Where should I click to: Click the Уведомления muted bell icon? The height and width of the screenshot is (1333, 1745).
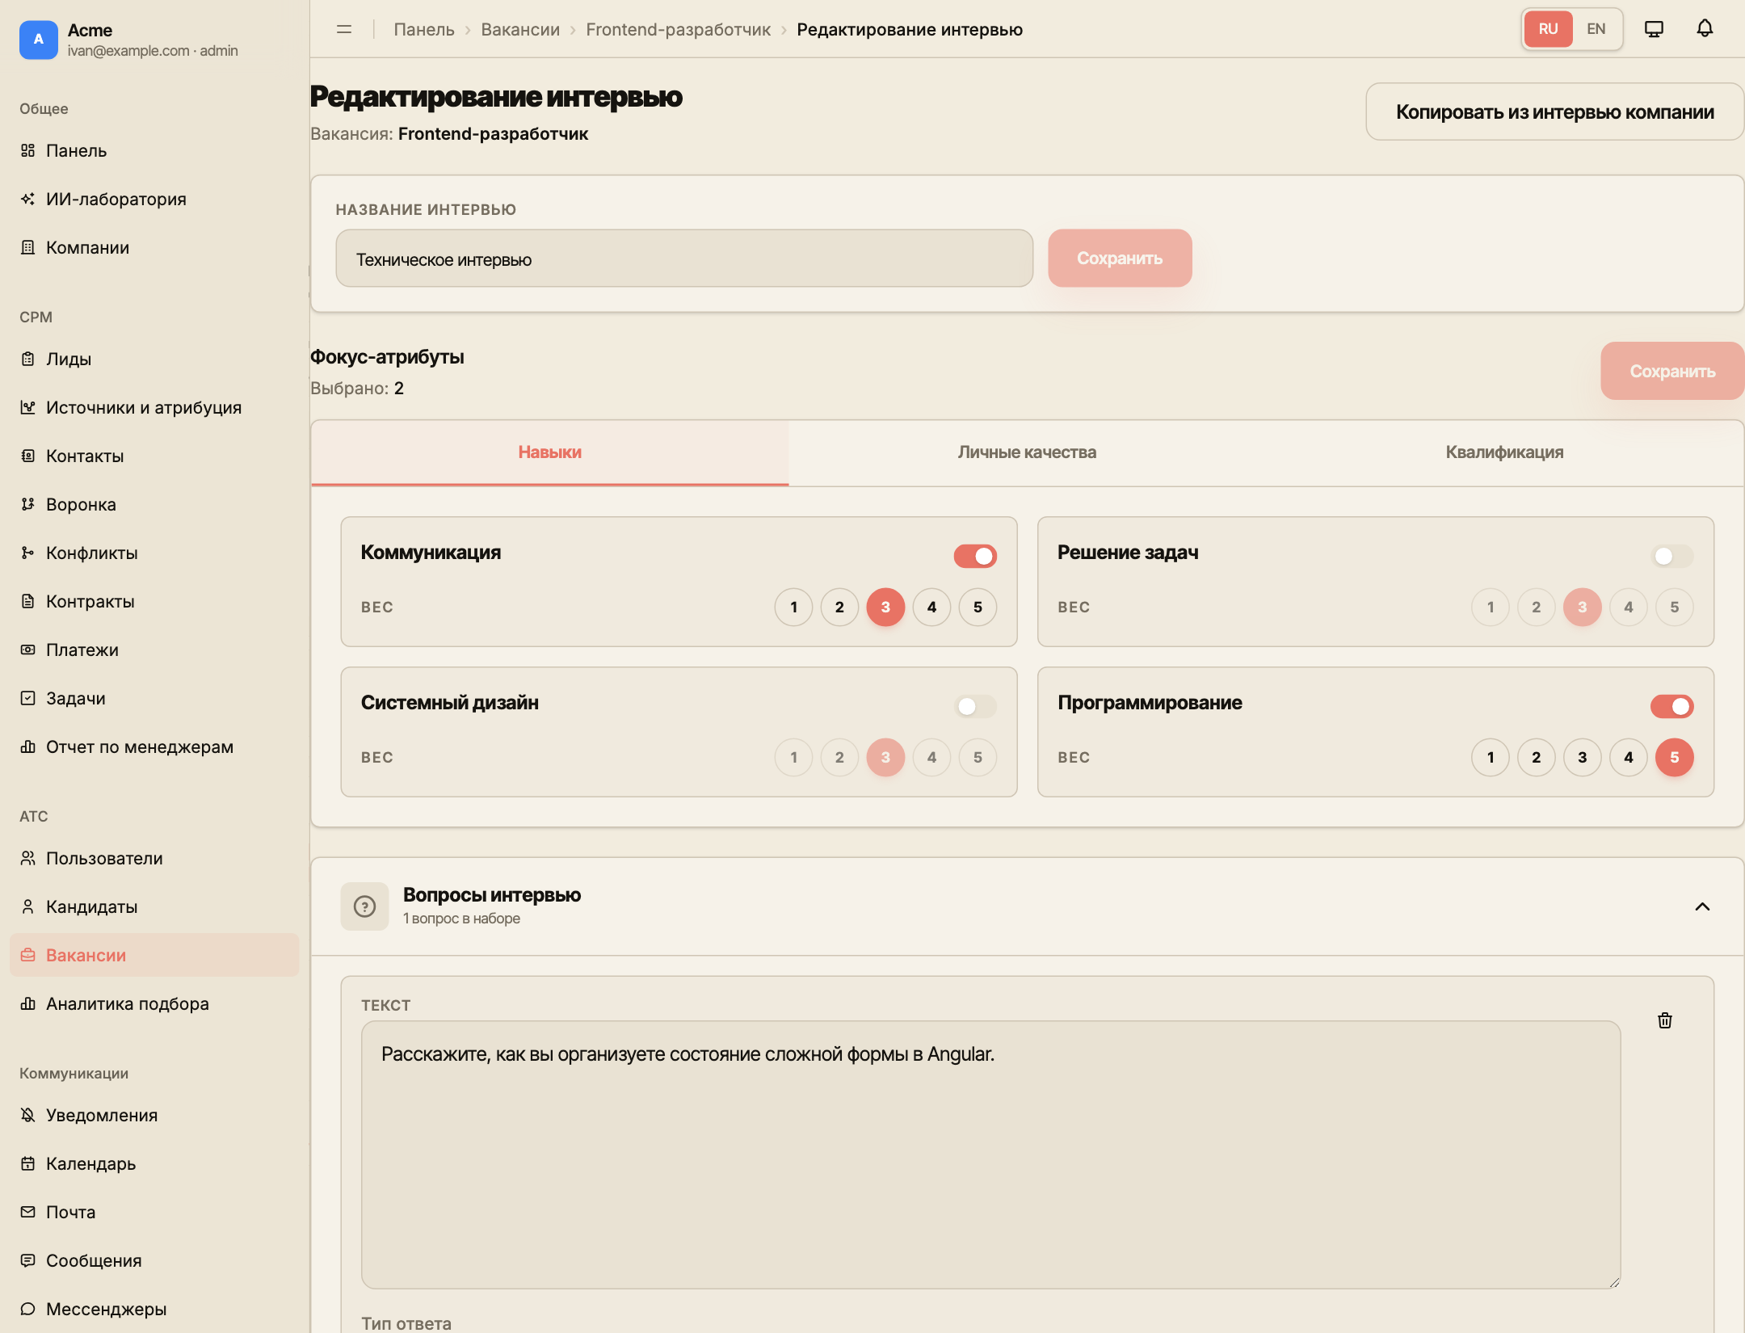pos(28,1115)
